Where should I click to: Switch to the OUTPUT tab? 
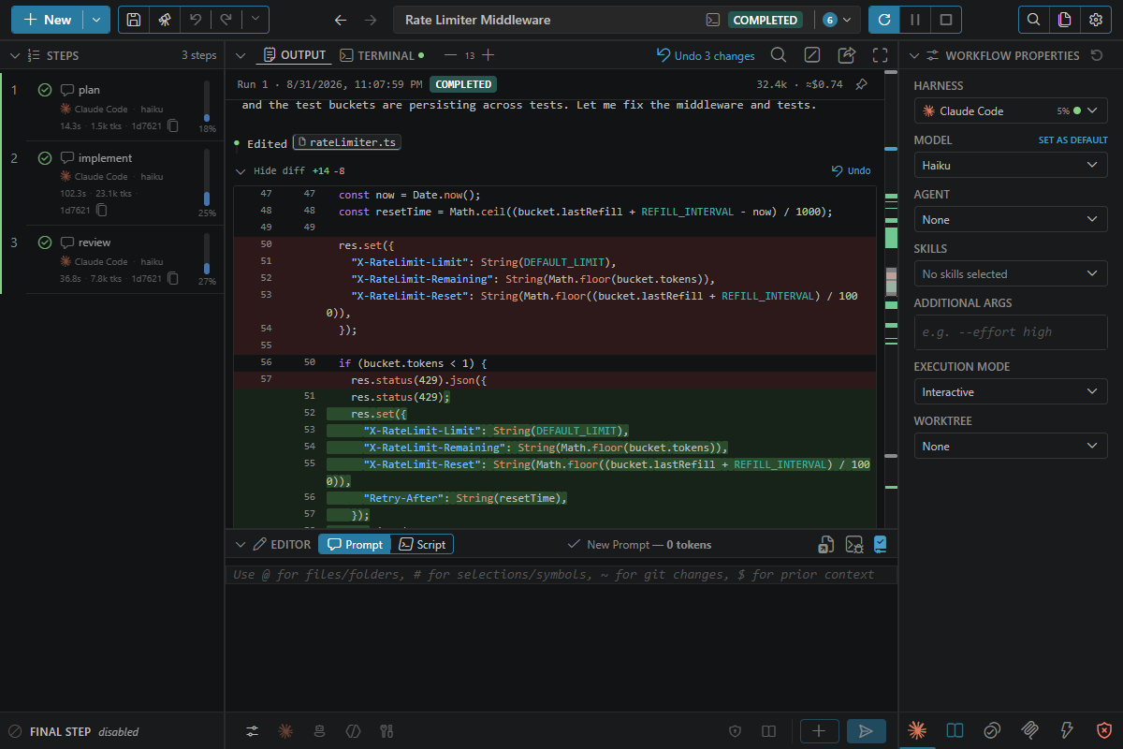[x=295, y=55]
